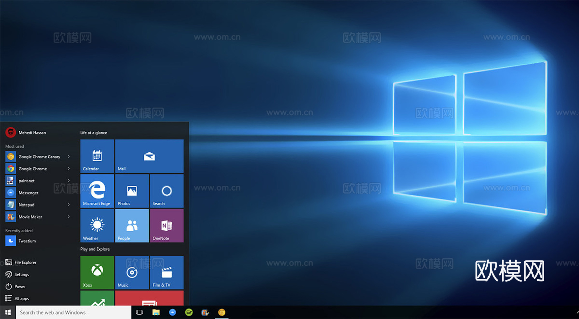This screenshot has width=579, height=319.
Task: Click the Windows Start button
Action: tap(8, 312)
